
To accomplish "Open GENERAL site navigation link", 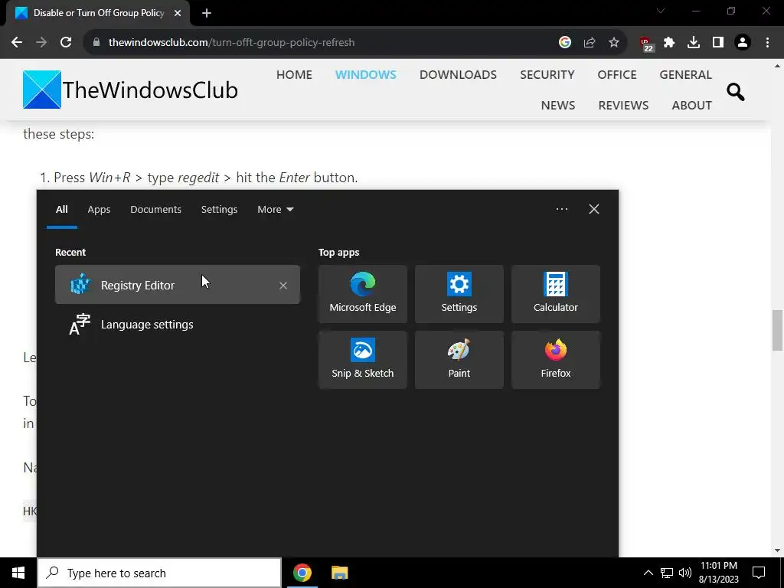I will 685,74.
